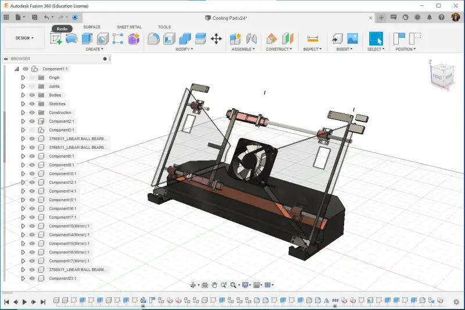The height and width of the screenshot is (310, 465).
Task: Undo the last action
Action: click(46, 17)
